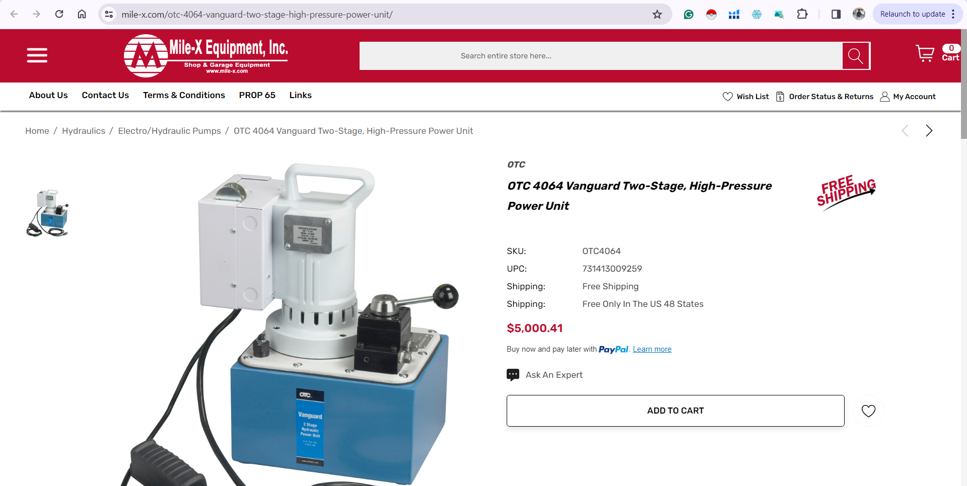Add product to wishlist with heart button

click(x=868, y=411)
